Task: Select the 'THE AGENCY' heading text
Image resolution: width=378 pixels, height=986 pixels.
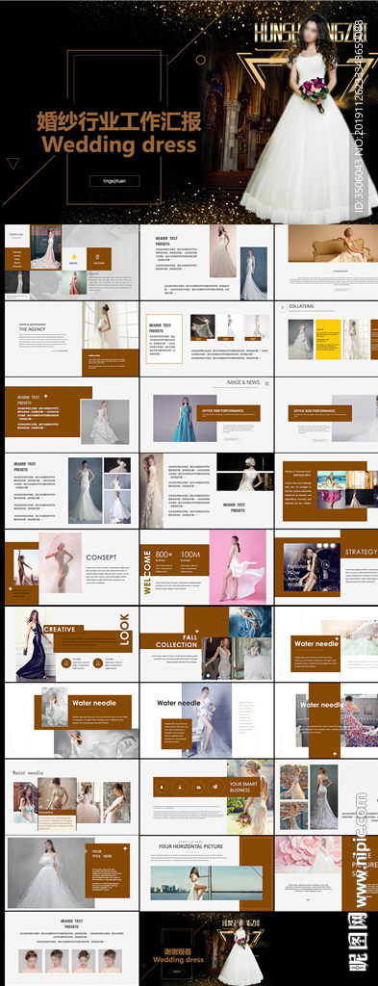Action: click(x=32, y=329)
